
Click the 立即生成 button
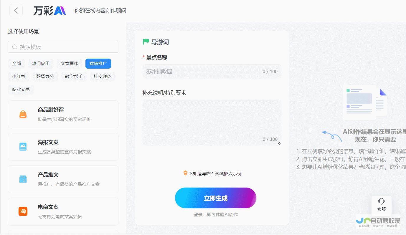216,198
